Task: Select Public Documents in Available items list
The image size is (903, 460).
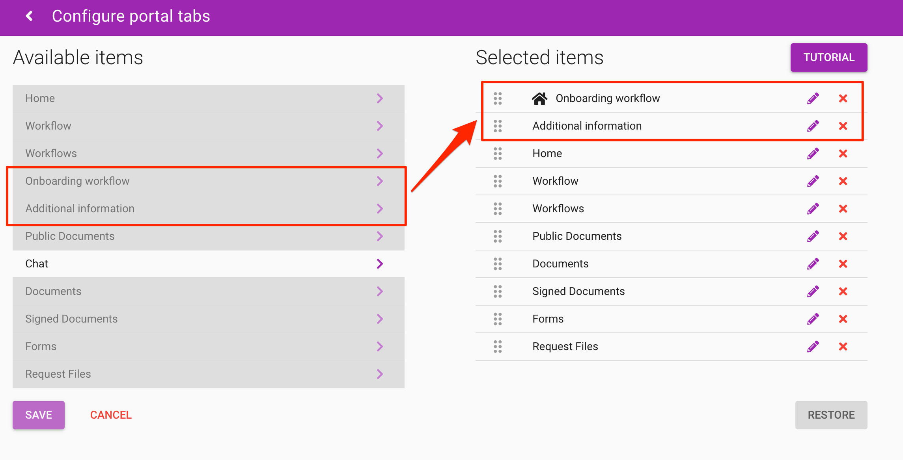Action: (x=70, y=236)
